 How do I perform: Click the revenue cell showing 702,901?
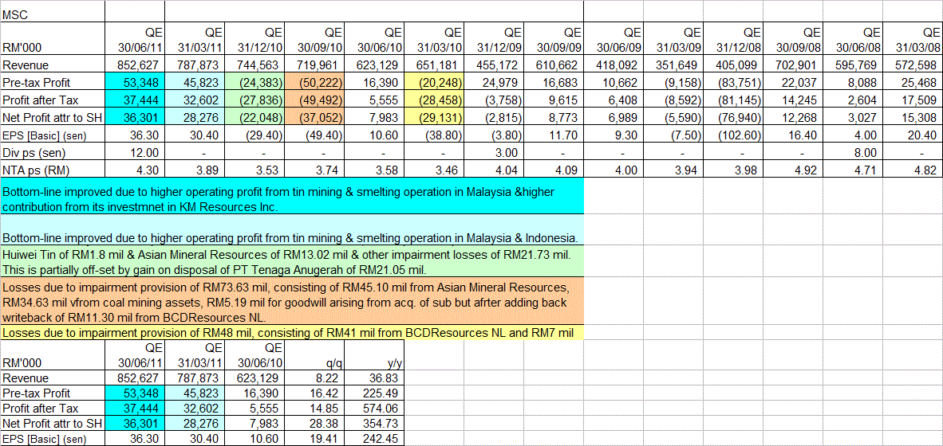793,65
